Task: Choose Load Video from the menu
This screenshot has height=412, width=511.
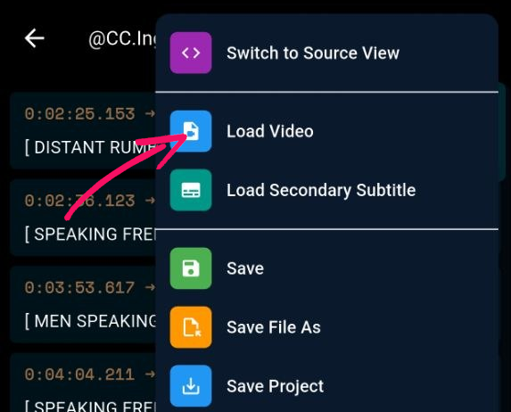Action: pyautogui.click(x=327, y=131)
